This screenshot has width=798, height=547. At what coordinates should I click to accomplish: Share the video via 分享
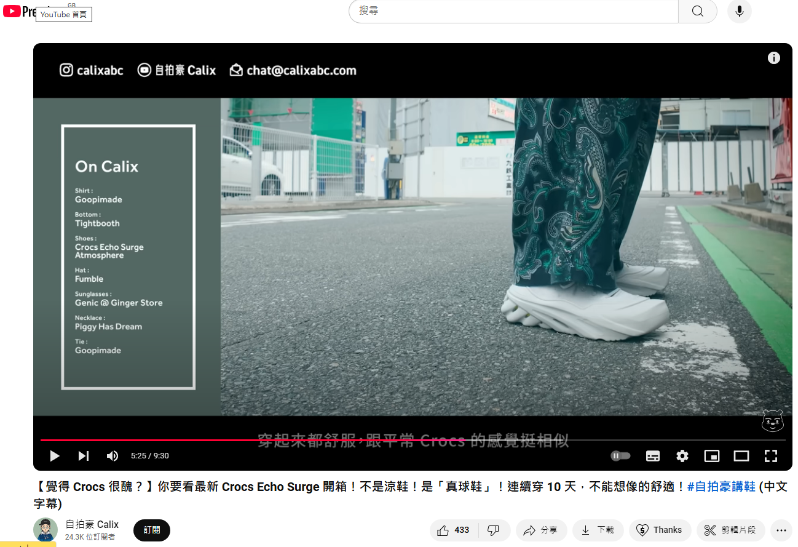click(x=541, y=530)
